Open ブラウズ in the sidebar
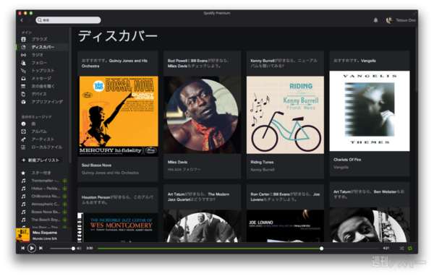The image size is (434, 276). pos(39,39)
